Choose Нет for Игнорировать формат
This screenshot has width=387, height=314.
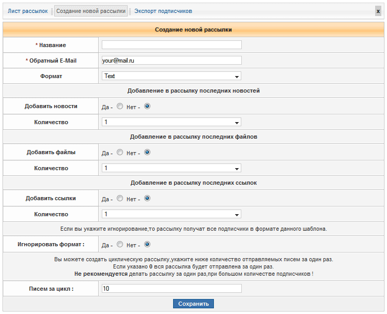(x=147, y=245)
